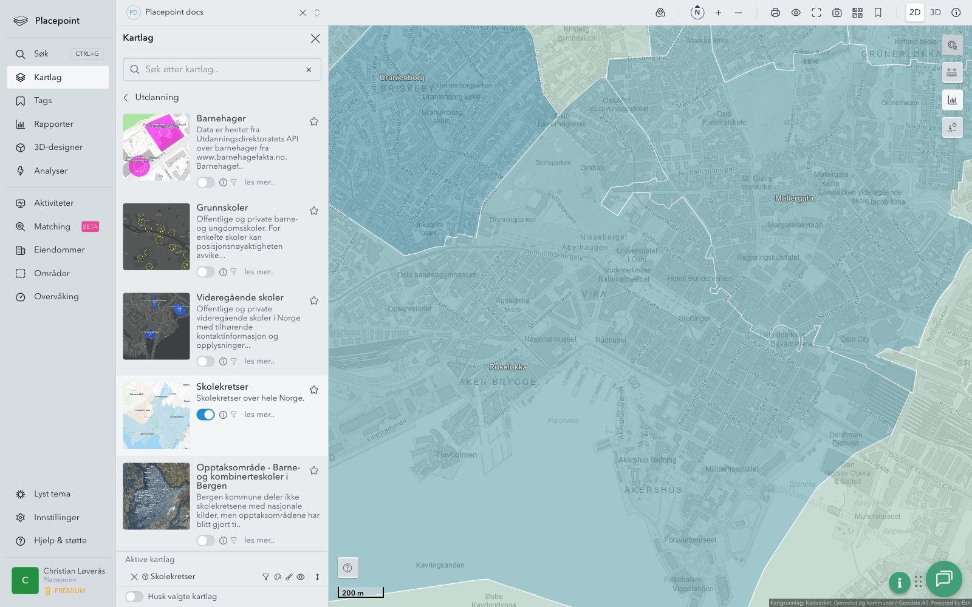
Task: Disable the Skolekretser layer toggle
Action: 205,415
